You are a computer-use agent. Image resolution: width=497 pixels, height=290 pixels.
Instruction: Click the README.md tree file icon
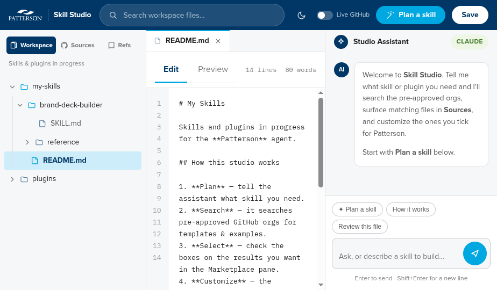tap(35, 161)
